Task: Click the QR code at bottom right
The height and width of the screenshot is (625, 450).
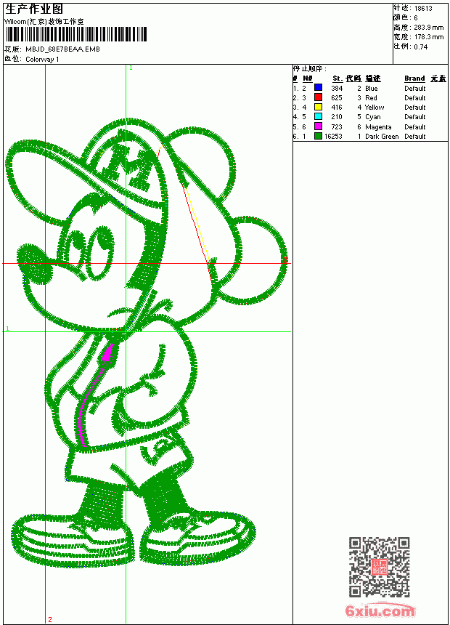Action: 379,566
